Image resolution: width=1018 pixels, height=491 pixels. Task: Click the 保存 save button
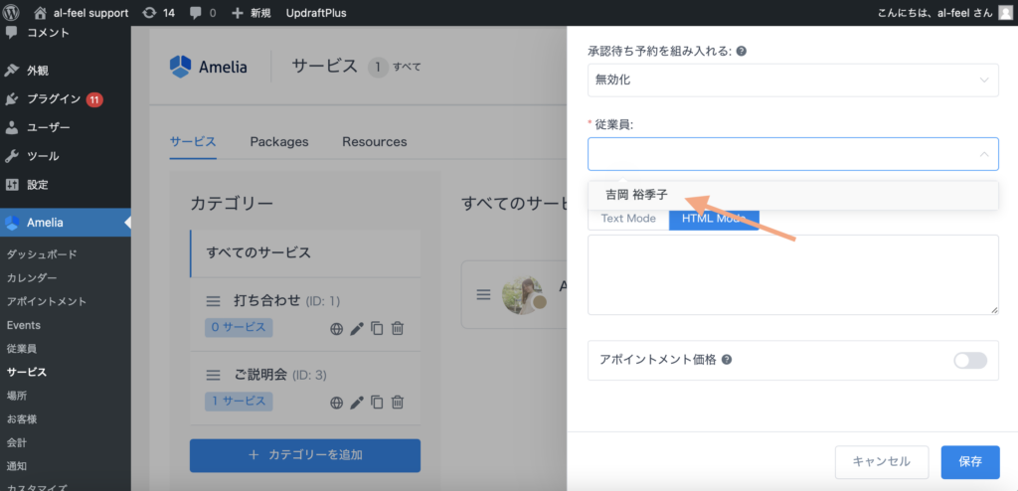(969, 461)
